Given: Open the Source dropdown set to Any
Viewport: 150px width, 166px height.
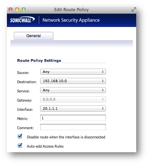Looking at the screenshot, I should point(73,72).
